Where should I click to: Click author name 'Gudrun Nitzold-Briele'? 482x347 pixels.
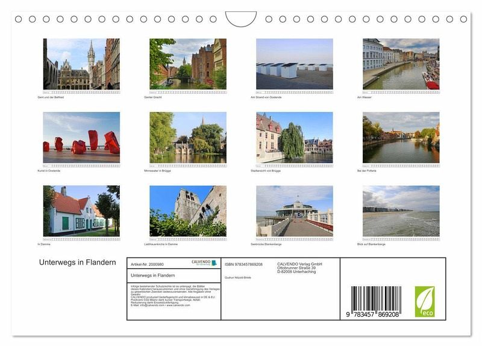tap(238, 278)
